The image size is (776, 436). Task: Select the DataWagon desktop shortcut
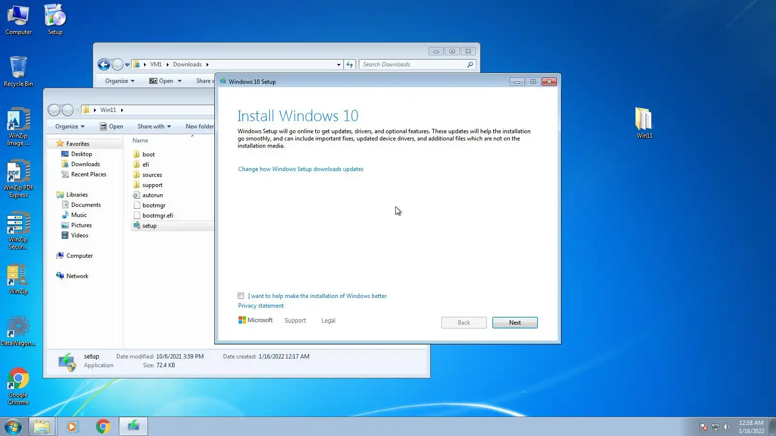coord(18,331)
